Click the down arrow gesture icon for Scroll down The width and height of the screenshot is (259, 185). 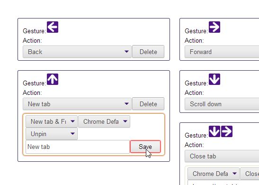214,79
